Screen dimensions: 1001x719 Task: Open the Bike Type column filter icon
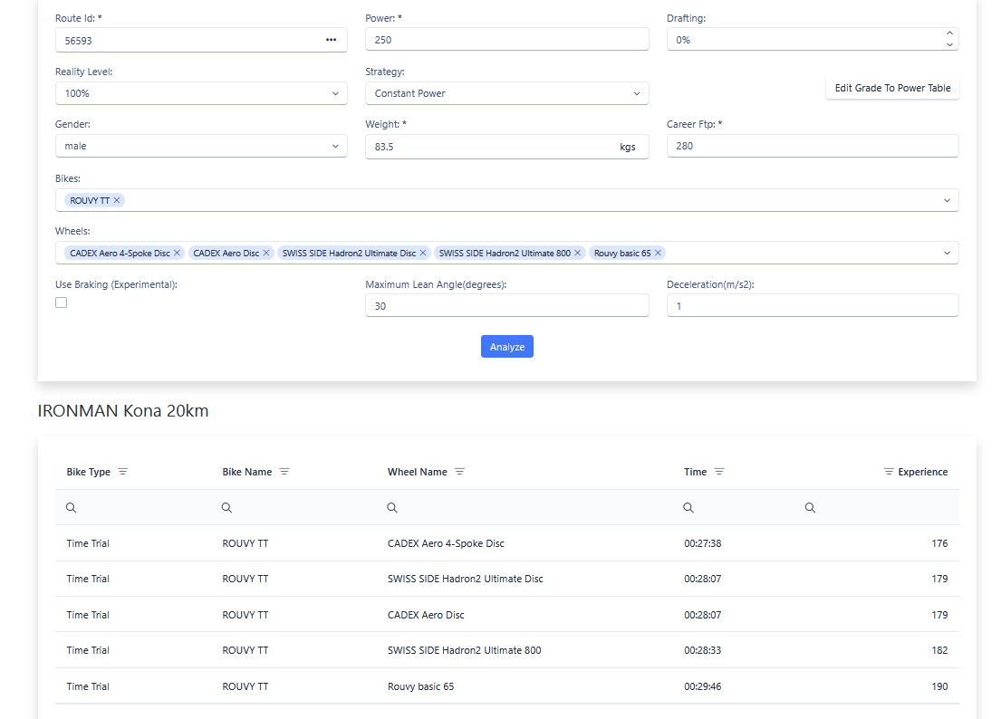(123, 472)
